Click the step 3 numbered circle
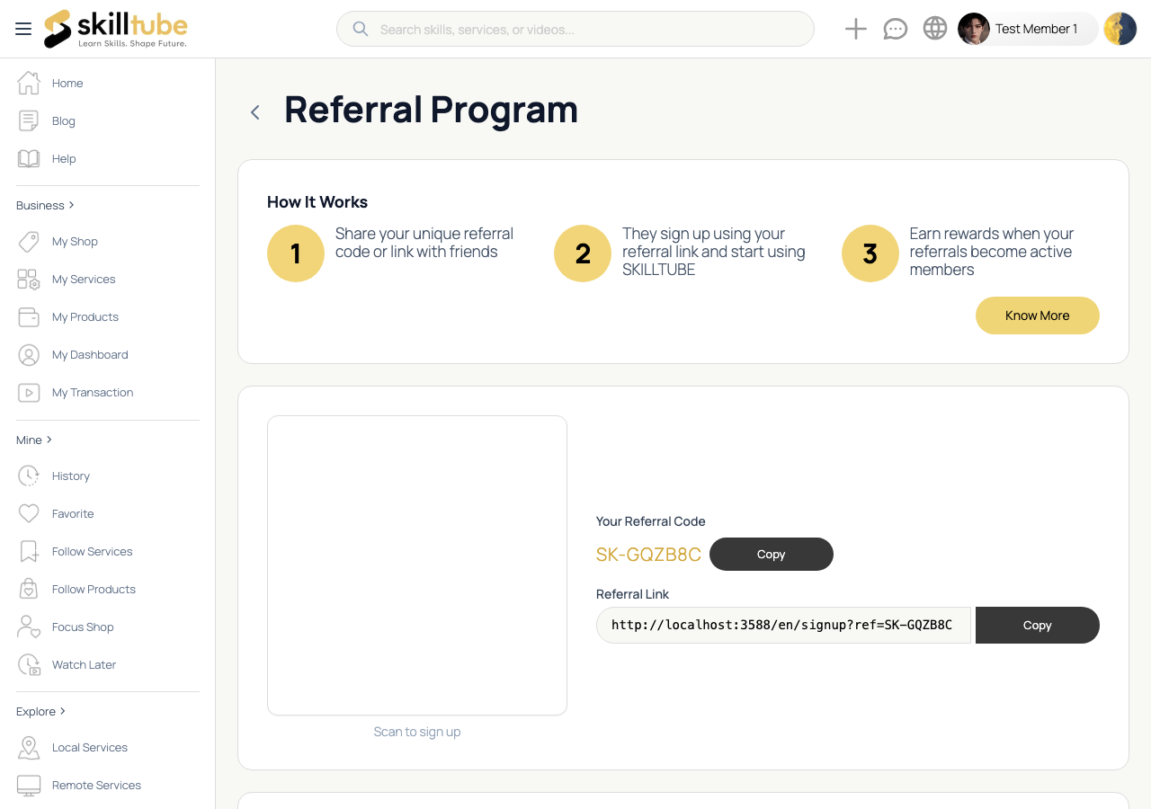Viewport: 1151px width, 809px height. pos(870,253)
